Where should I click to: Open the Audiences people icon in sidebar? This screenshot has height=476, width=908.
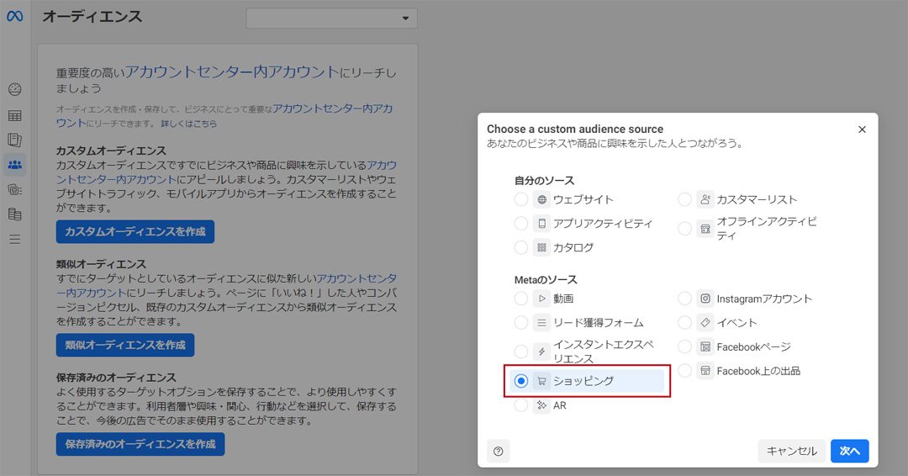[x=14, y=165]
